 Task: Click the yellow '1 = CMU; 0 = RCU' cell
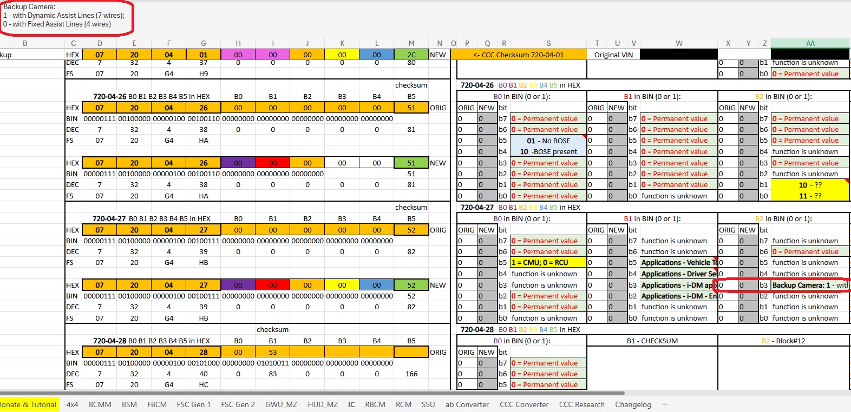(x=548, y=263)
